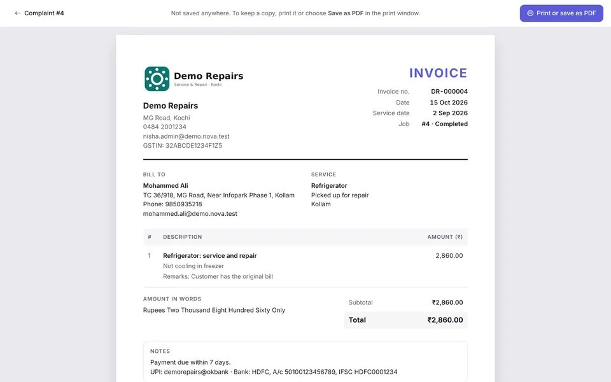Click the line item amount 2,860.00
Screen dimensions: 611x382
coord(449,256)
